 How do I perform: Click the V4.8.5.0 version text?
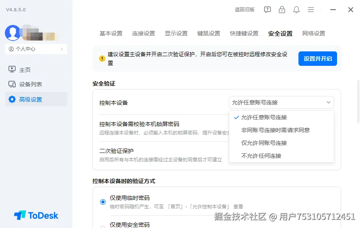16,10
